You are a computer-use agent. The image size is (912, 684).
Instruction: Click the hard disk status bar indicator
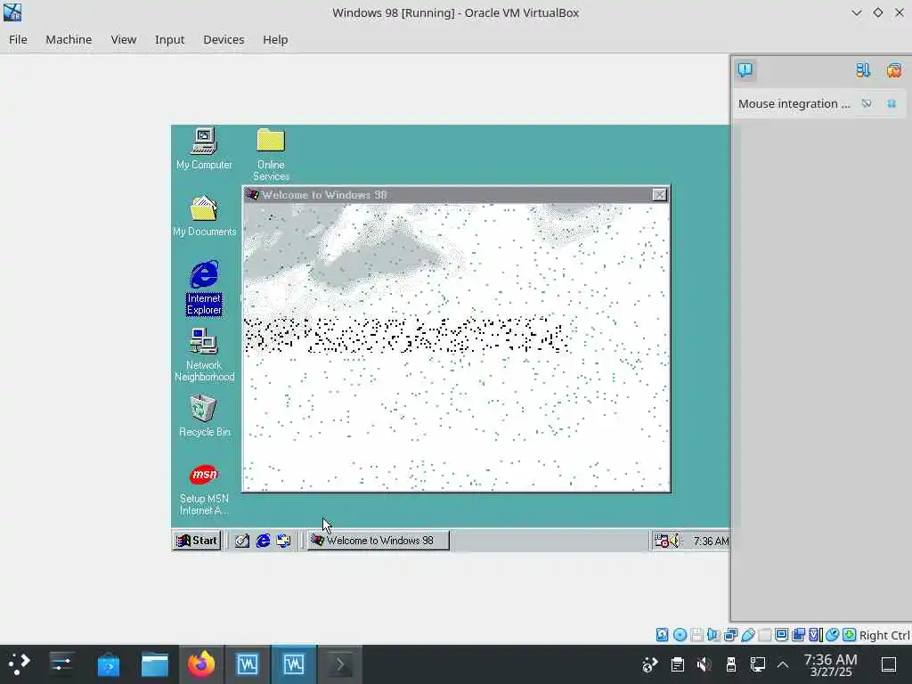pos(662,634)
